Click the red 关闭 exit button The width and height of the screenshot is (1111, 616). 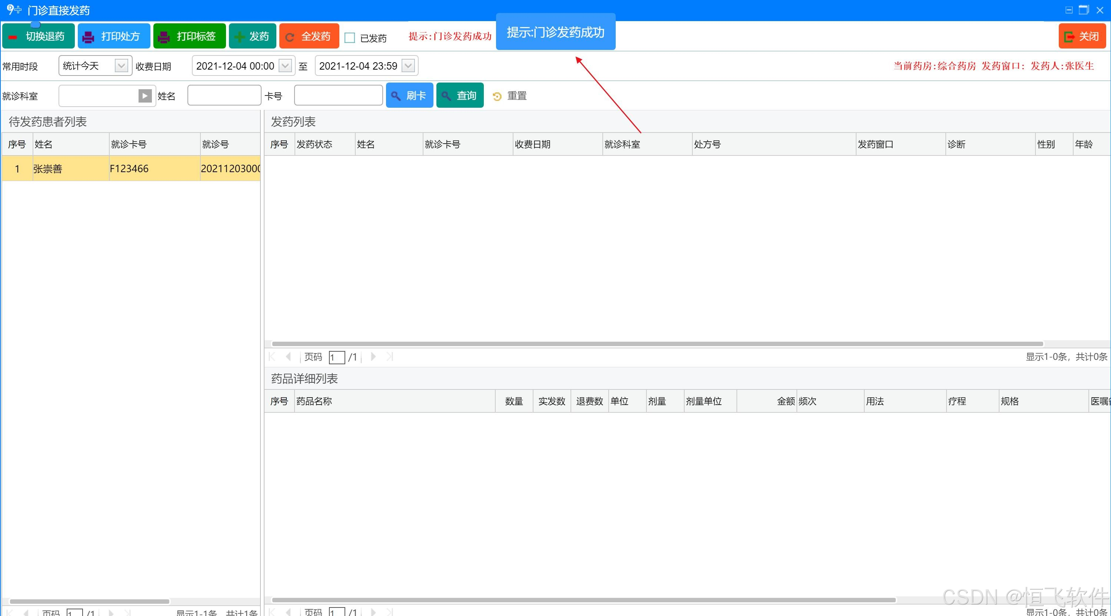pyautogui.click(x=1082, y=36)
